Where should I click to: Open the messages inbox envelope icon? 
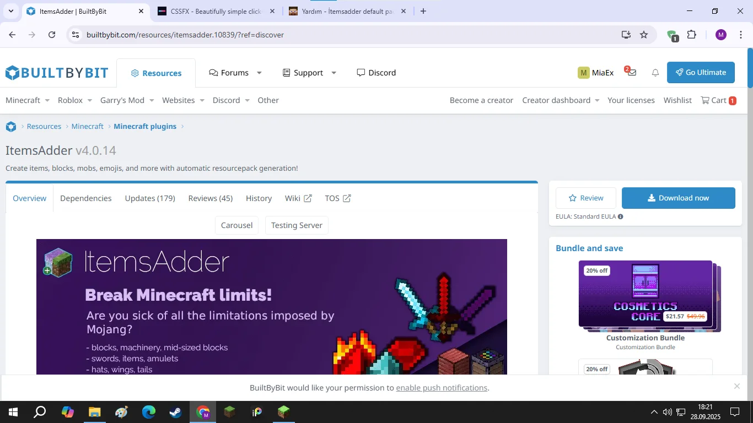point(632,73)
